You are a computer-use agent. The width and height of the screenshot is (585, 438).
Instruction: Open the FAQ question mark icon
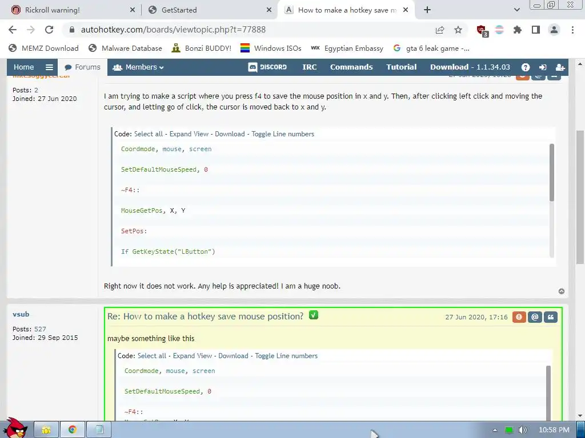(x=526, y=67)
